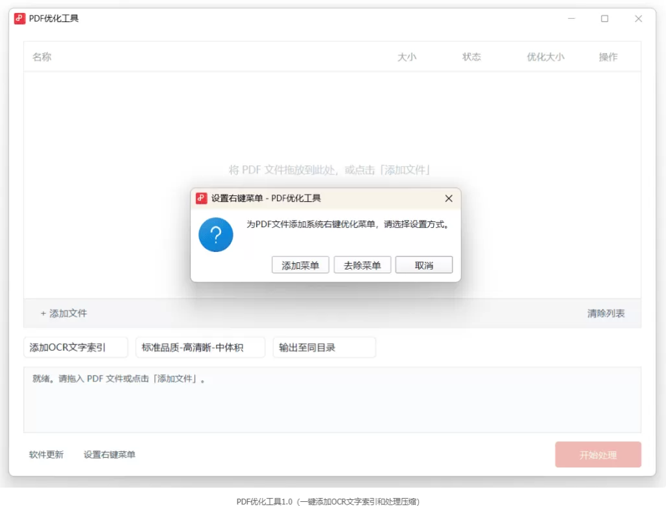Click 取消 to dismiss the dialog

[424, 266]
